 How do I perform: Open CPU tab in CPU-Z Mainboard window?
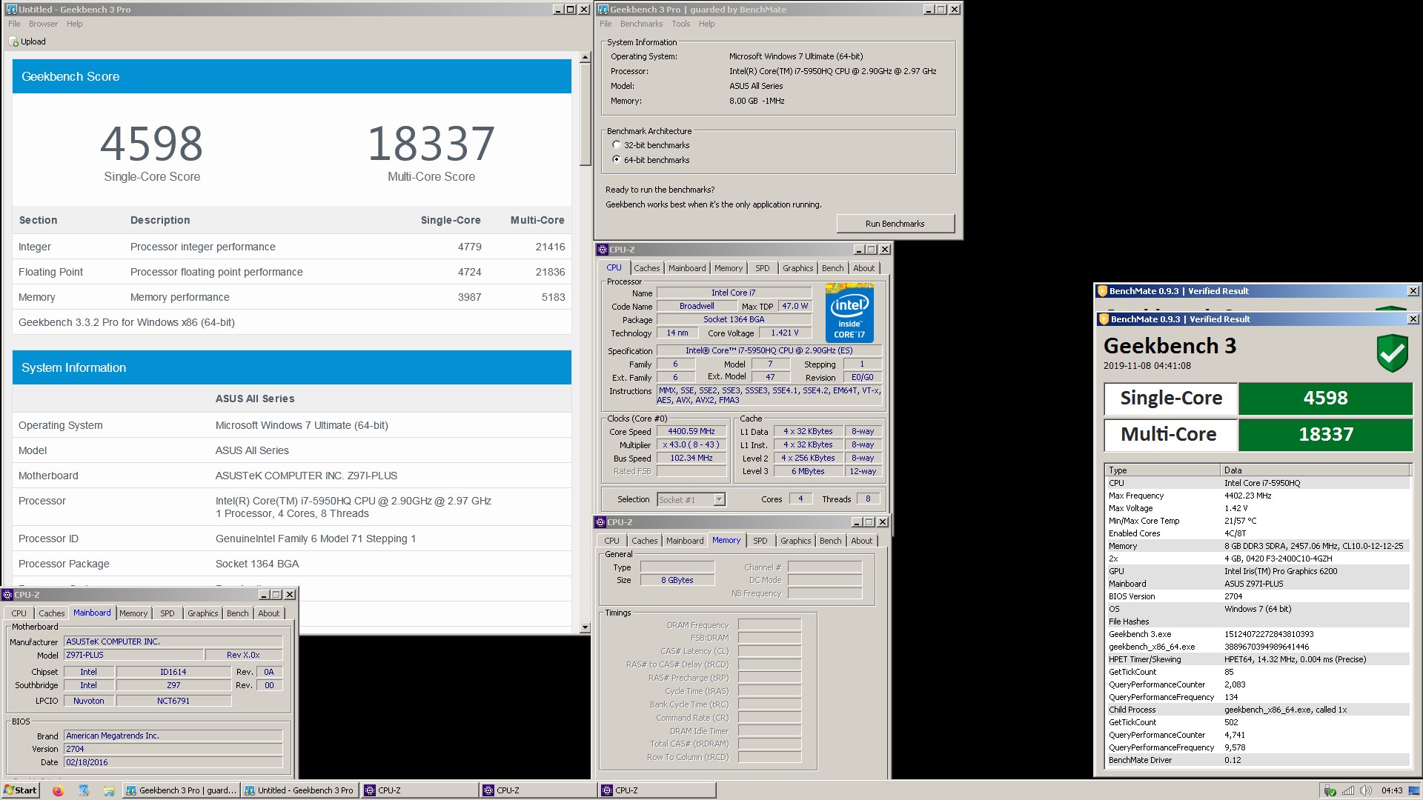[x=19, y=614]
